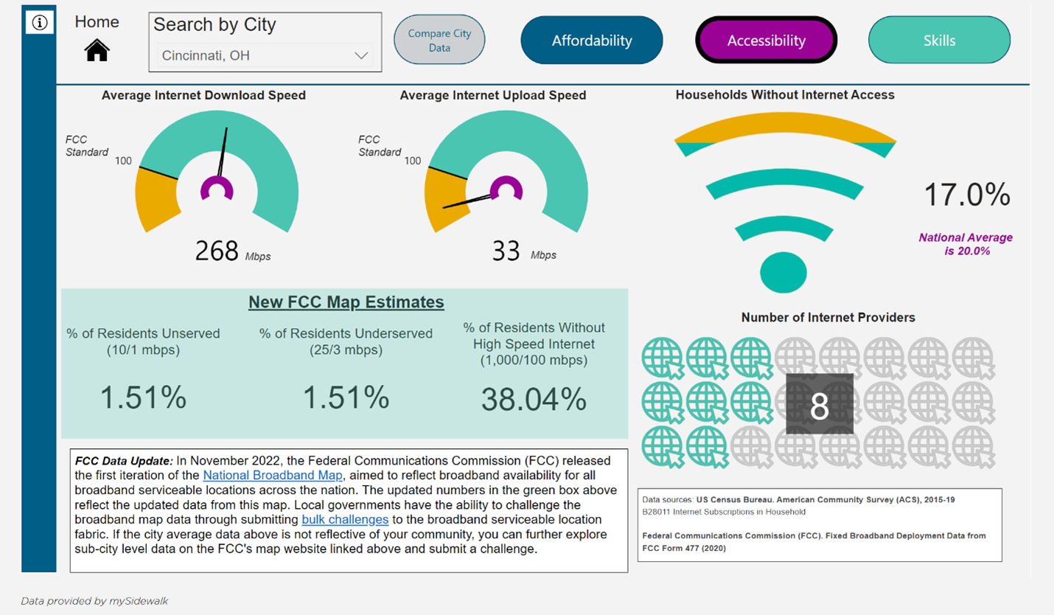This screenshot has width=1054, height=615.
Task: Toggle the Accessibility view
Action: tap(766, 40)
